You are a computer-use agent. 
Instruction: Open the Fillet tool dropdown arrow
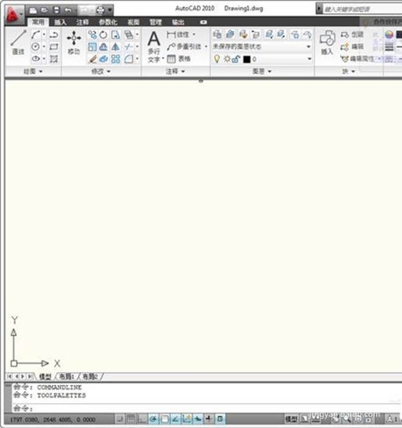(137, 58)
